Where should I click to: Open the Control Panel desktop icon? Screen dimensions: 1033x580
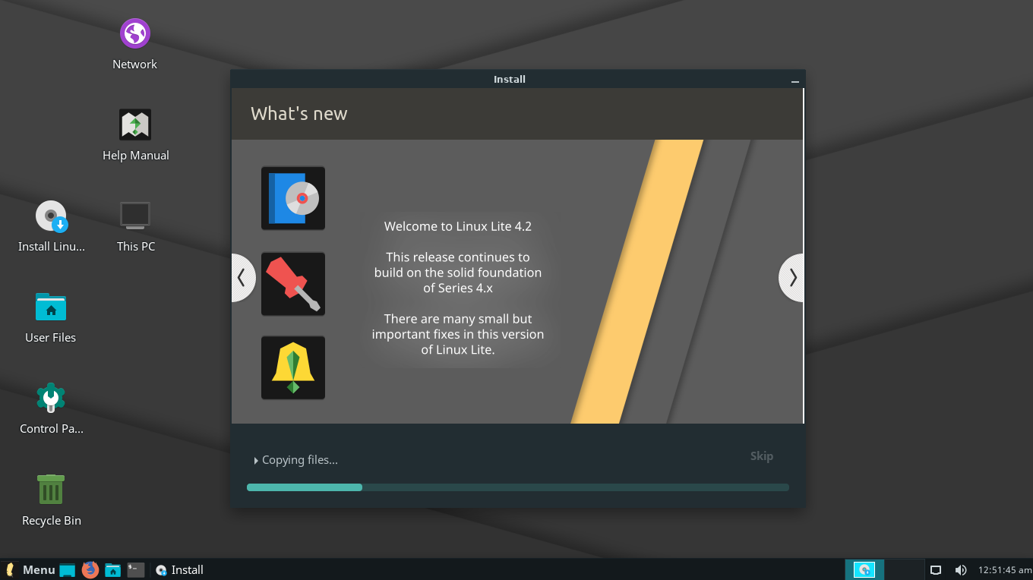point(51,399)
